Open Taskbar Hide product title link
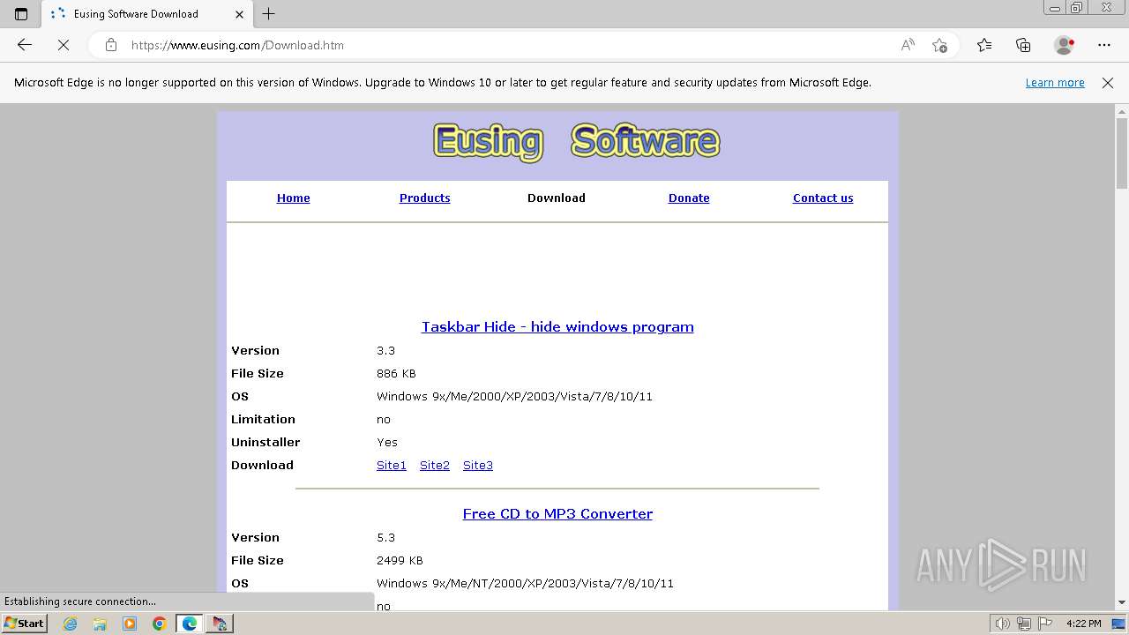This screenshot has width=1129, height=635. pyautogui.click(x=557, y=327)
